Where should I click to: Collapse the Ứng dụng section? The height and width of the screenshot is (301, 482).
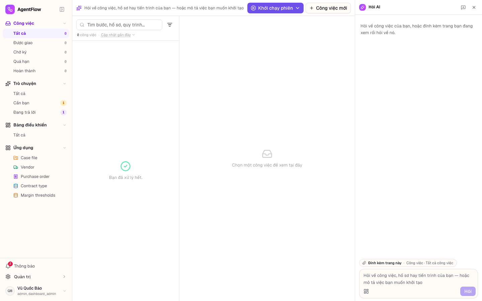[65, 148]
